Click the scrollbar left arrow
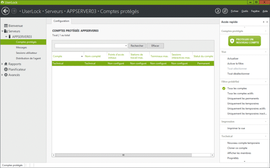Viewport: 270px width, 168px height. point(54,155)
